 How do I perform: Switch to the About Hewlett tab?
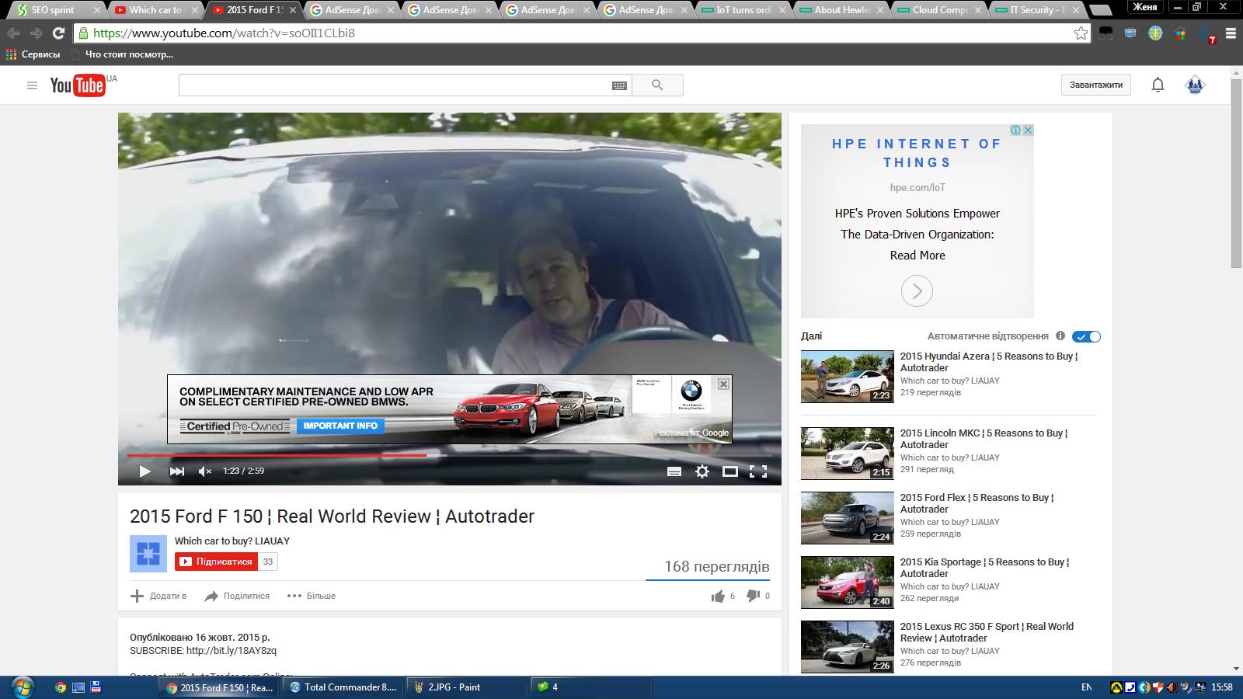pyautogui.click(x=842, y=10)
